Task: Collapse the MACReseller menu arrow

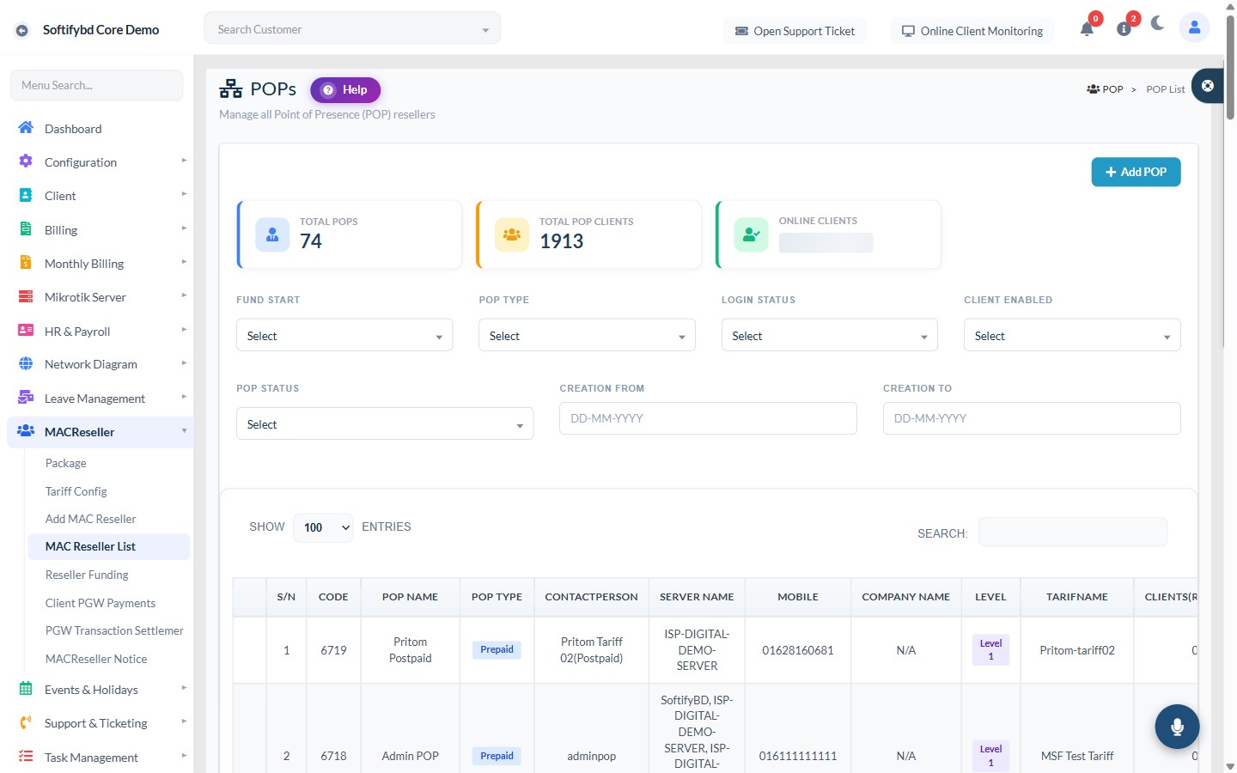Action: point(184,430)
